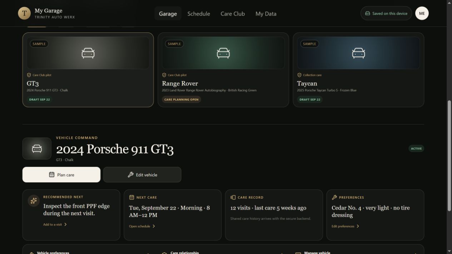Image resolution: width=452 pixels, height=254 pixels.
Task: Click the chevron next to Open schedule
Action: (154, 226)
